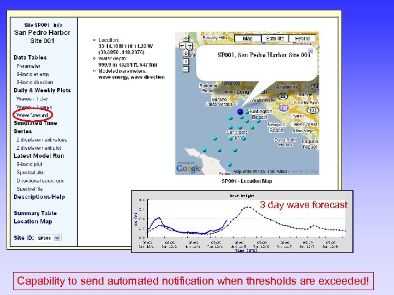
Task: Click the Google logo on the map
Action: point(188,168)
